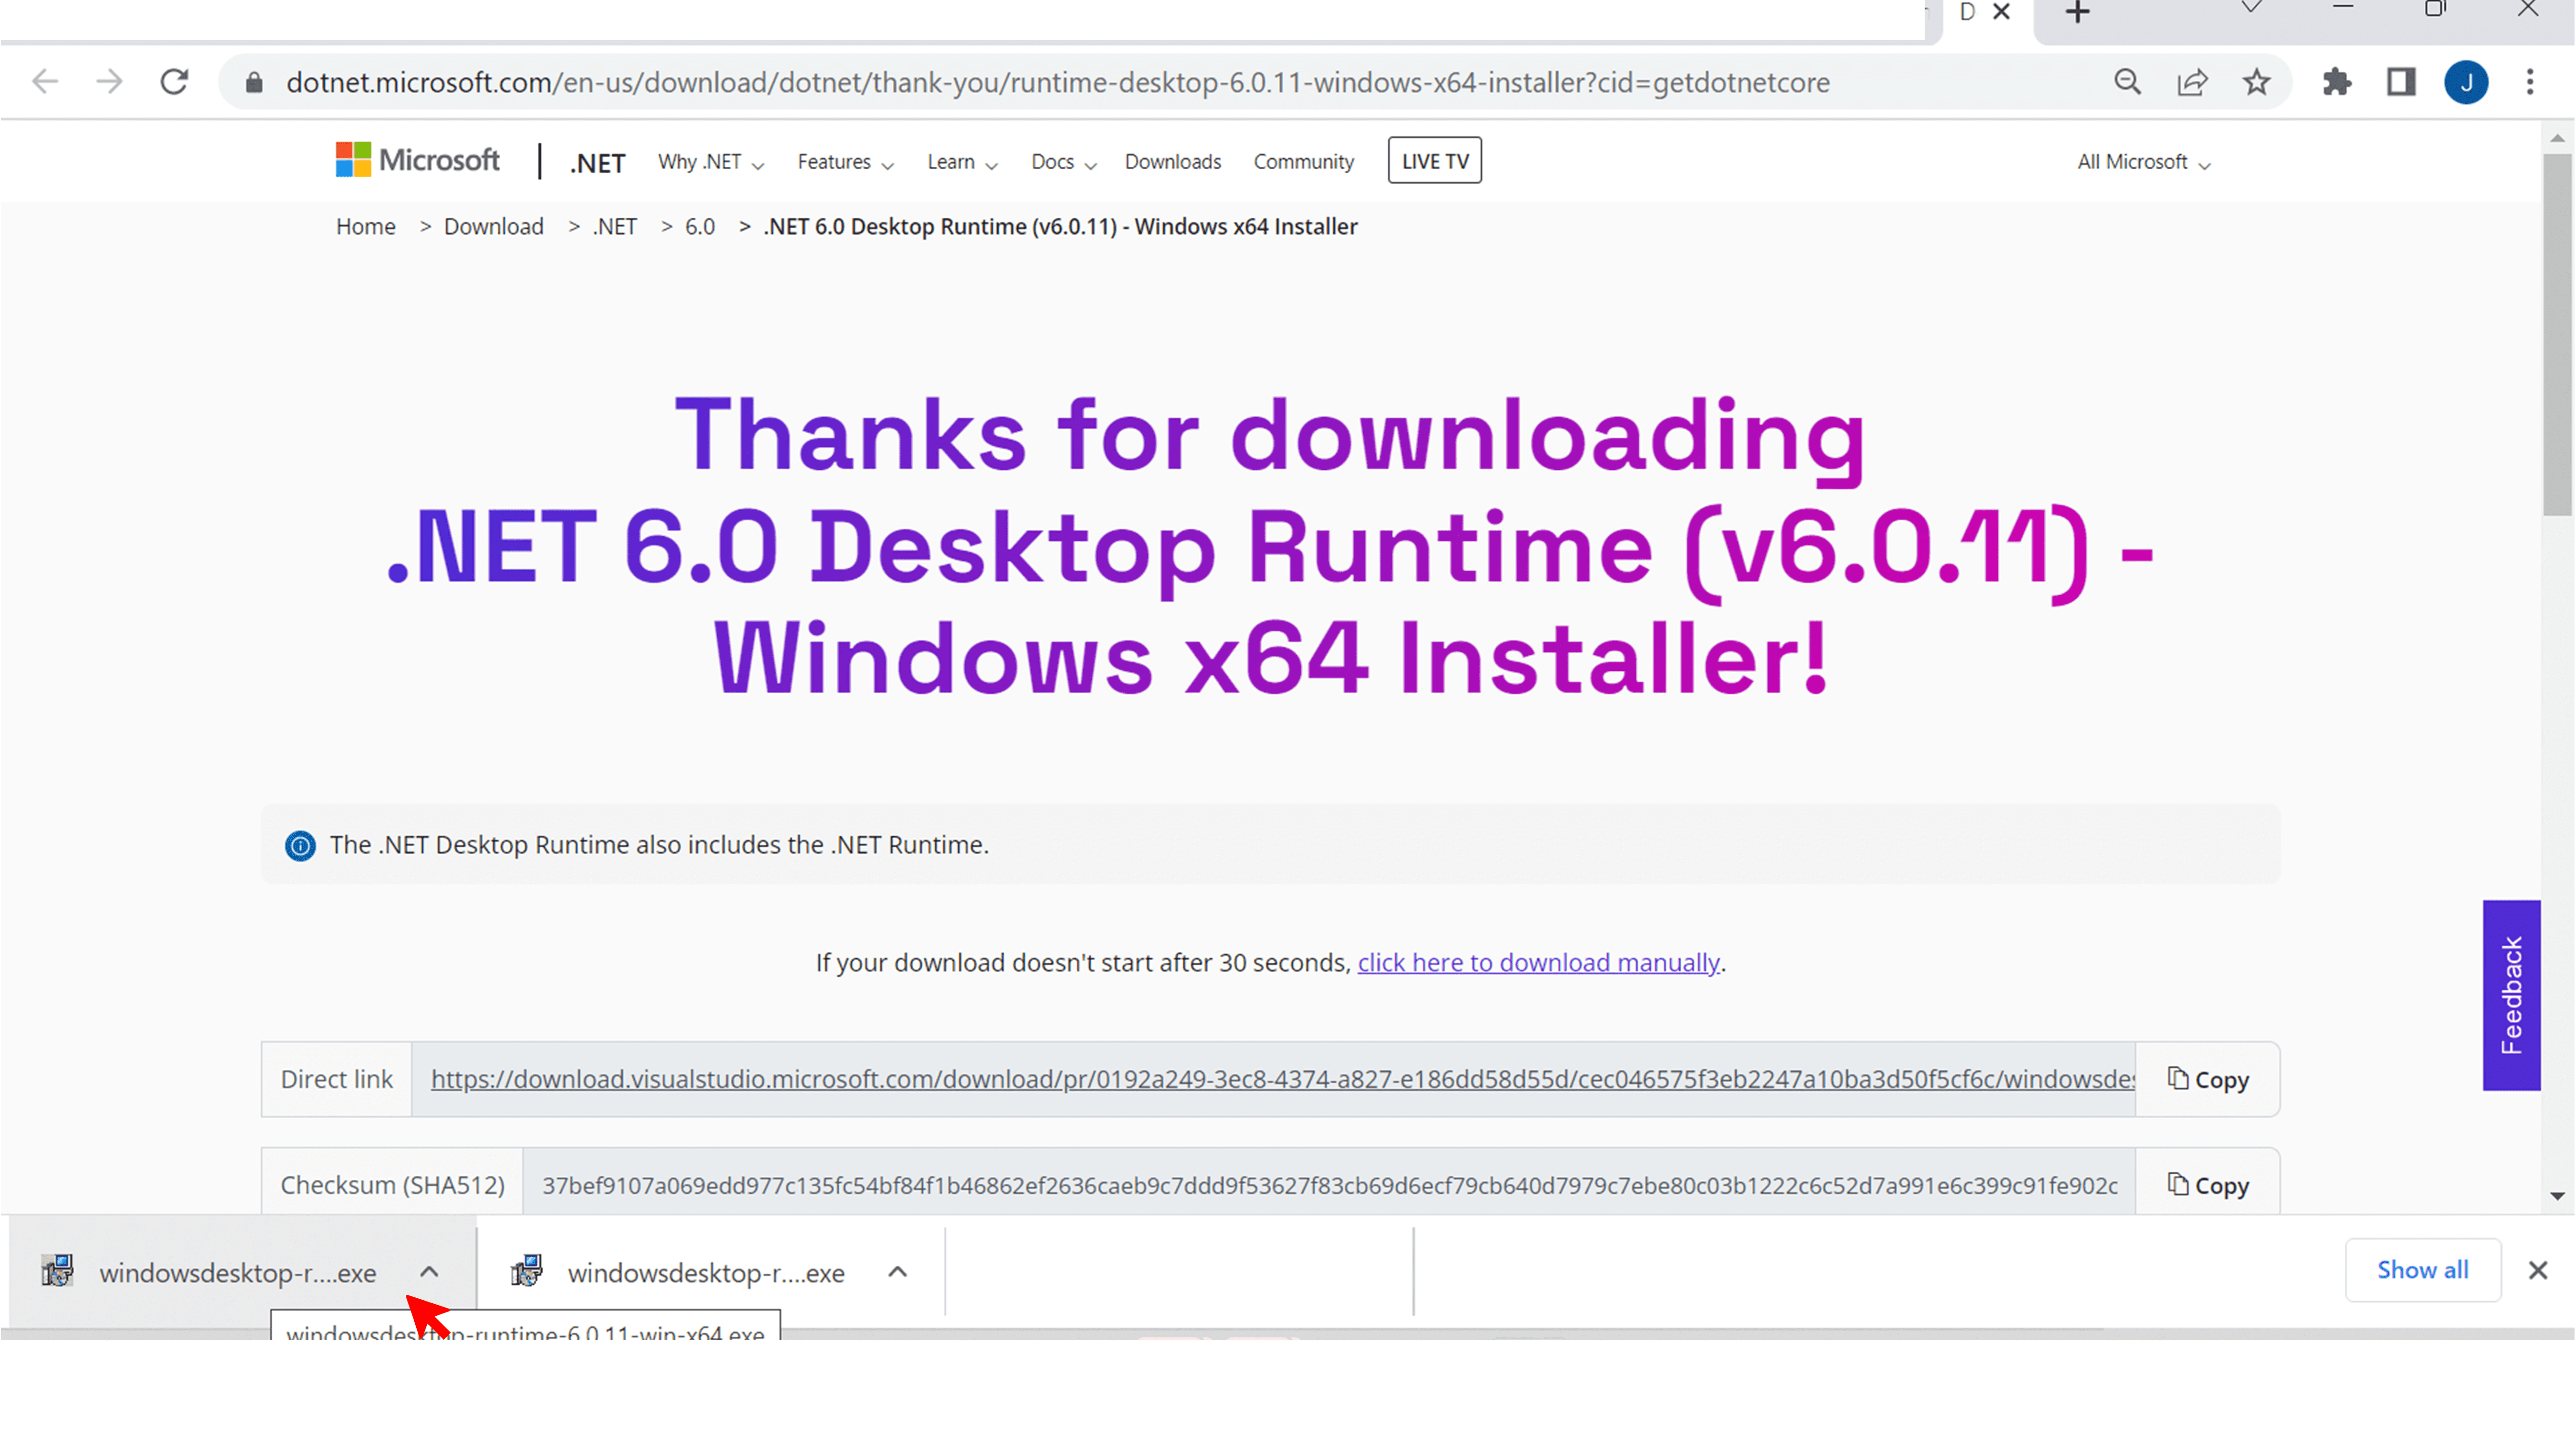The height and width of the screenshot is (1452, 2576).
Task: Click the browser forward arrow
Action: (109, 82)
